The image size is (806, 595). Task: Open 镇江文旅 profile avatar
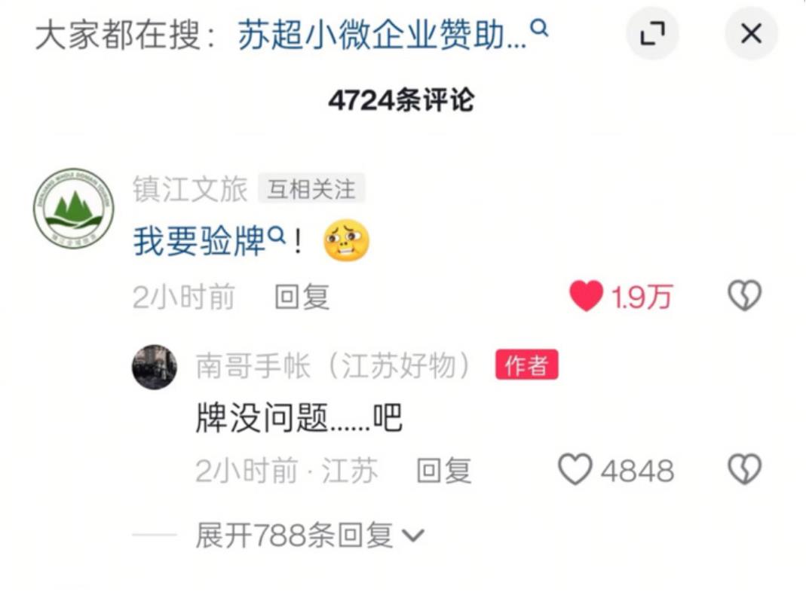pyautogui.click(x=74, y=209)
